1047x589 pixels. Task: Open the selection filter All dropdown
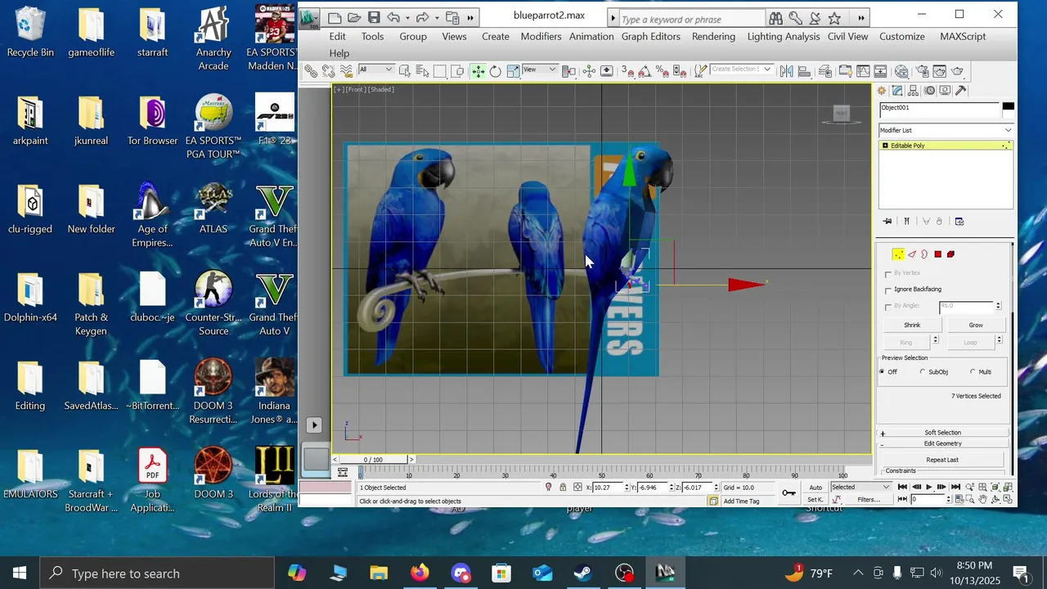pos(376,70)
